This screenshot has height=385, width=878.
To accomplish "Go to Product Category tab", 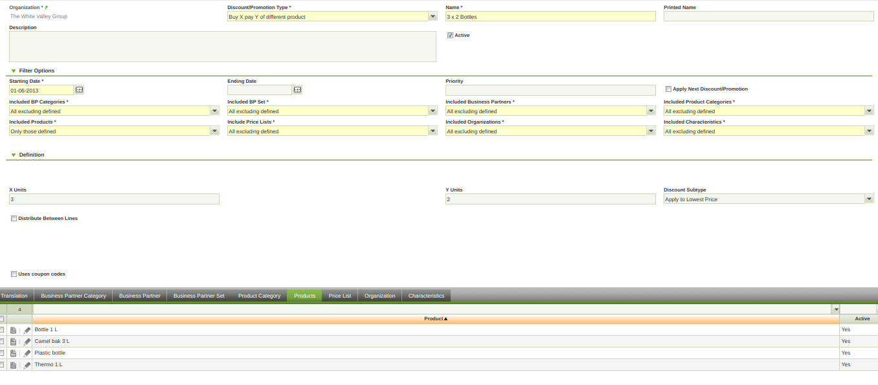I will (x=259, y=296).
